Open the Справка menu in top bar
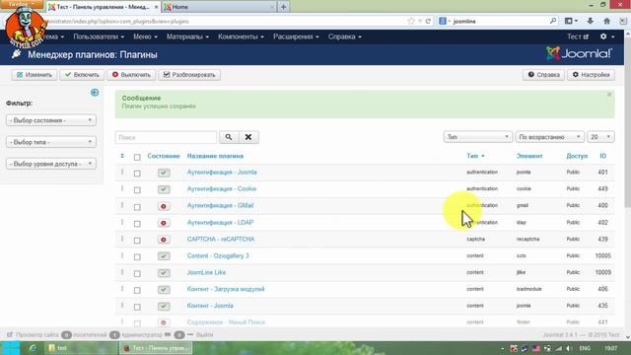631x355 pixels. [344, 36]
